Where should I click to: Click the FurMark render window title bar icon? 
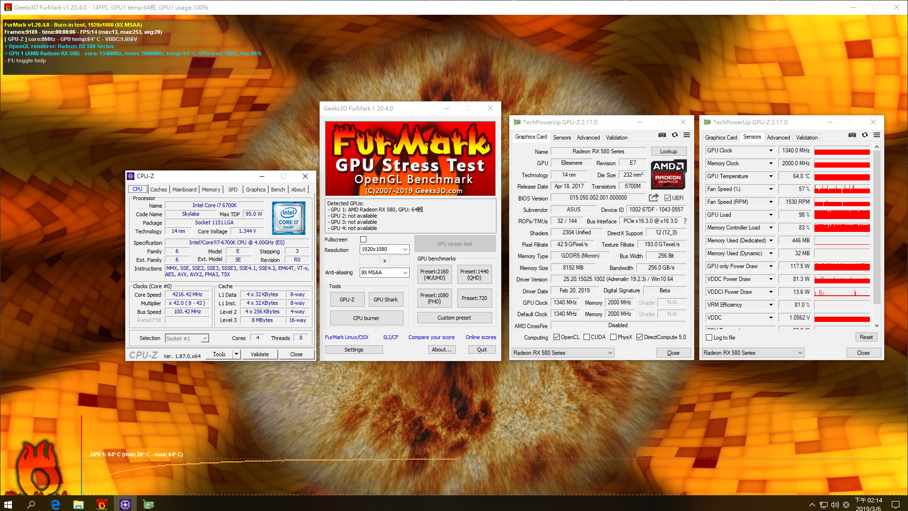8,7
